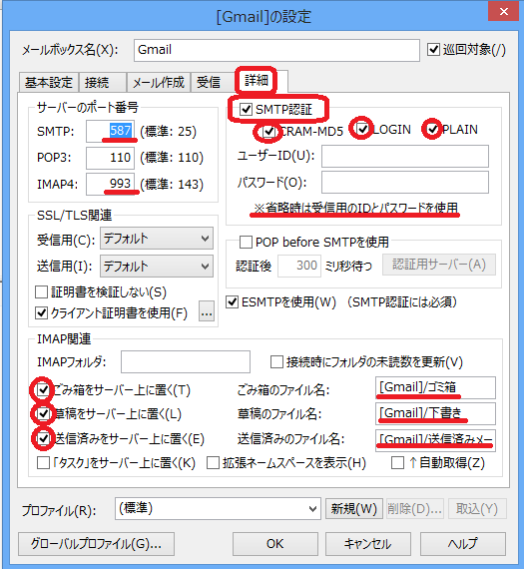This screenshot has height=569, width=524.
Task: Check 証明書を検証しない option
Action: click(x=41, y=291)
